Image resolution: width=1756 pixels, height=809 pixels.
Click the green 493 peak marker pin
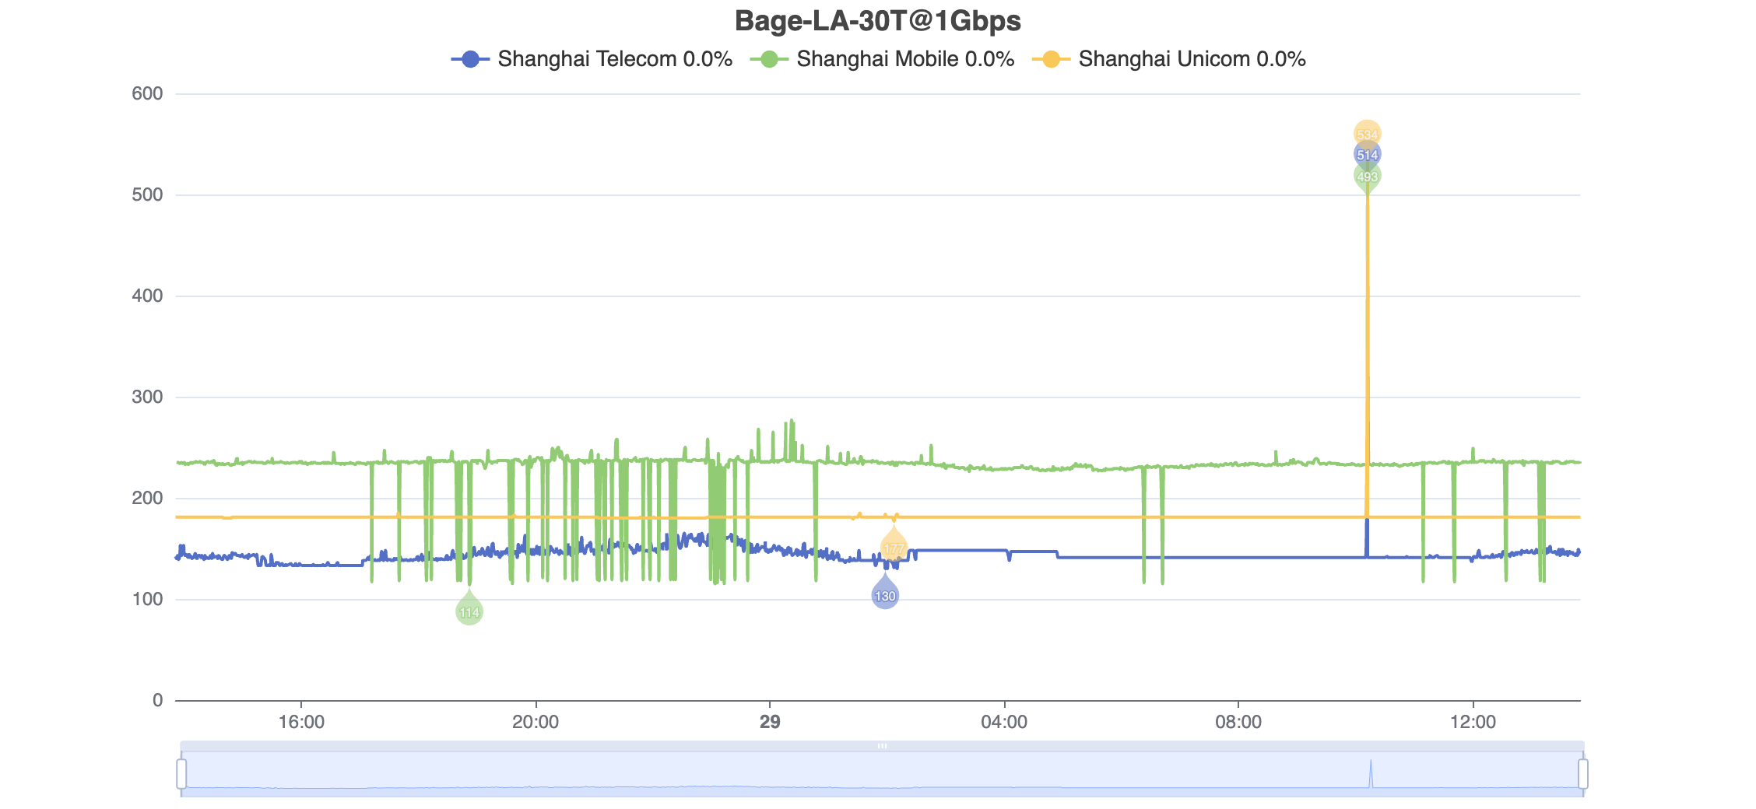pyautogui.click(x=1367, y=177)
